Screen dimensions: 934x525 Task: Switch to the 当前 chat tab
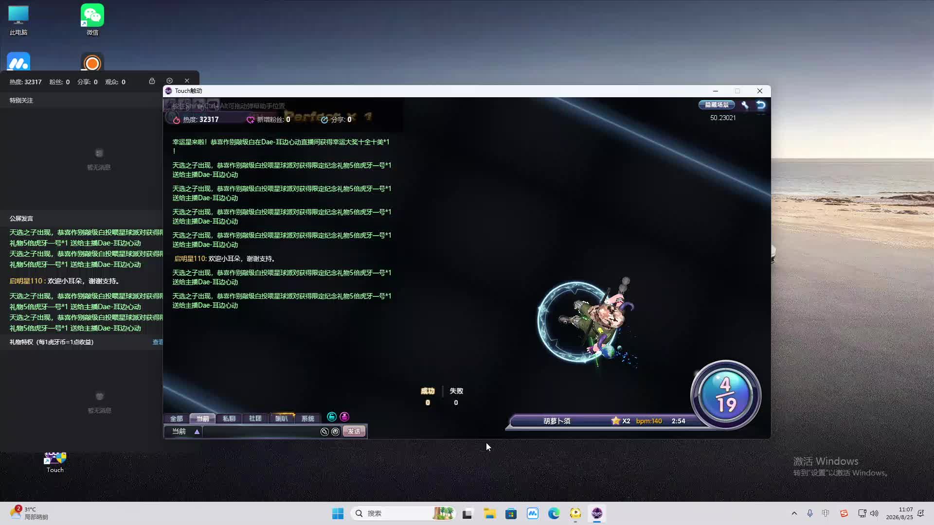203,419
